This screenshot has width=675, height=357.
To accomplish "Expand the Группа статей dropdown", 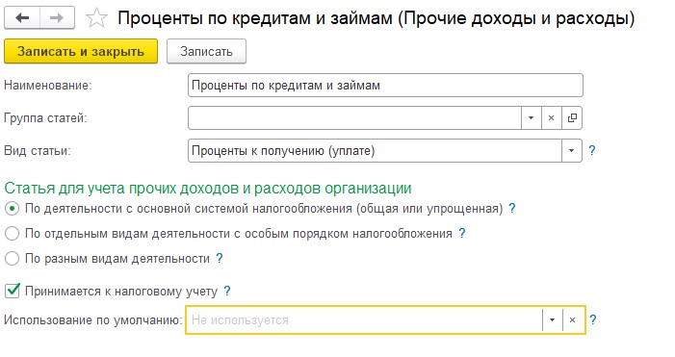I will pos(531,117).
